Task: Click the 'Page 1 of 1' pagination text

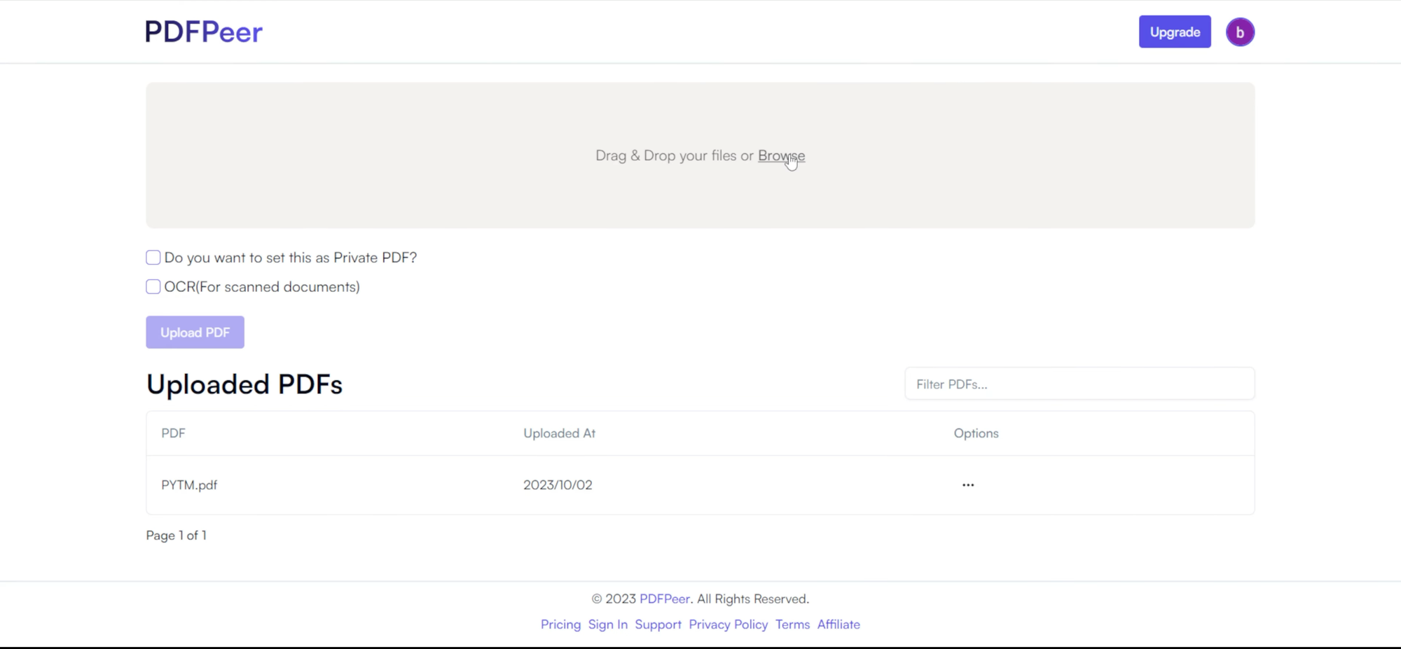Action: coord(177,536)
